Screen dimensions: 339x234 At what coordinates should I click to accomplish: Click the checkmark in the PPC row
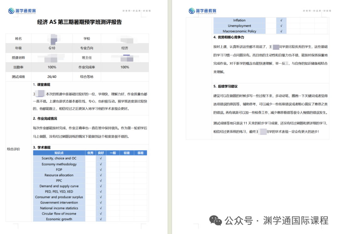[x=101, y=181]
